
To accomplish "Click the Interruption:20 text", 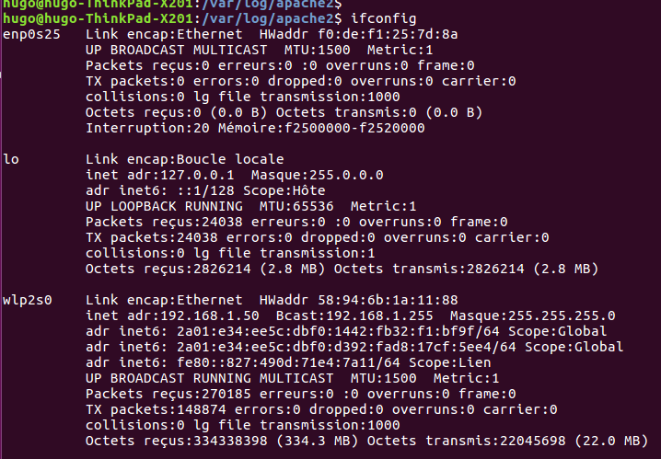I will click(147, 128).
